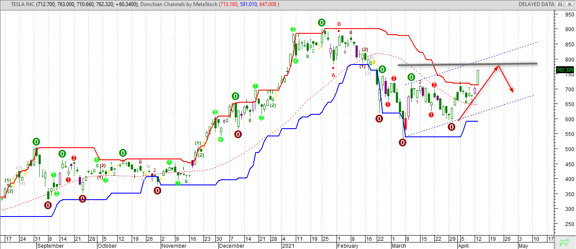Click the May label on date axis
Viewport: 576px width, 249px height.
tap(523, 246)
